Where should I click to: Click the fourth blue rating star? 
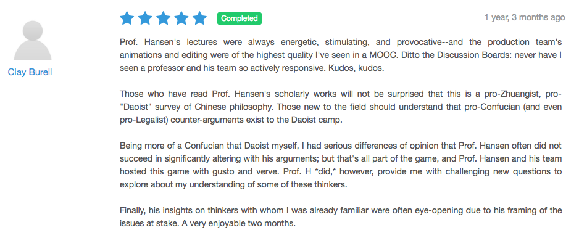(181, 18)
